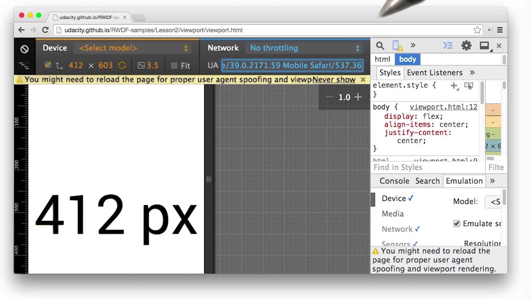
Task: Select the body breadcrumb
Action: (407, 59)
